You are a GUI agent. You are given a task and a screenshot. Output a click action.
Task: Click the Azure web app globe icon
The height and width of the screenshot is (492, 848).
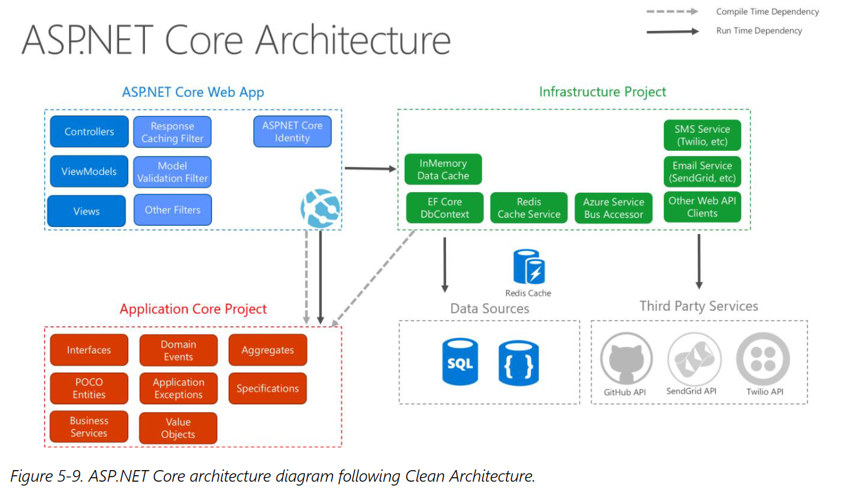[320, 208]
